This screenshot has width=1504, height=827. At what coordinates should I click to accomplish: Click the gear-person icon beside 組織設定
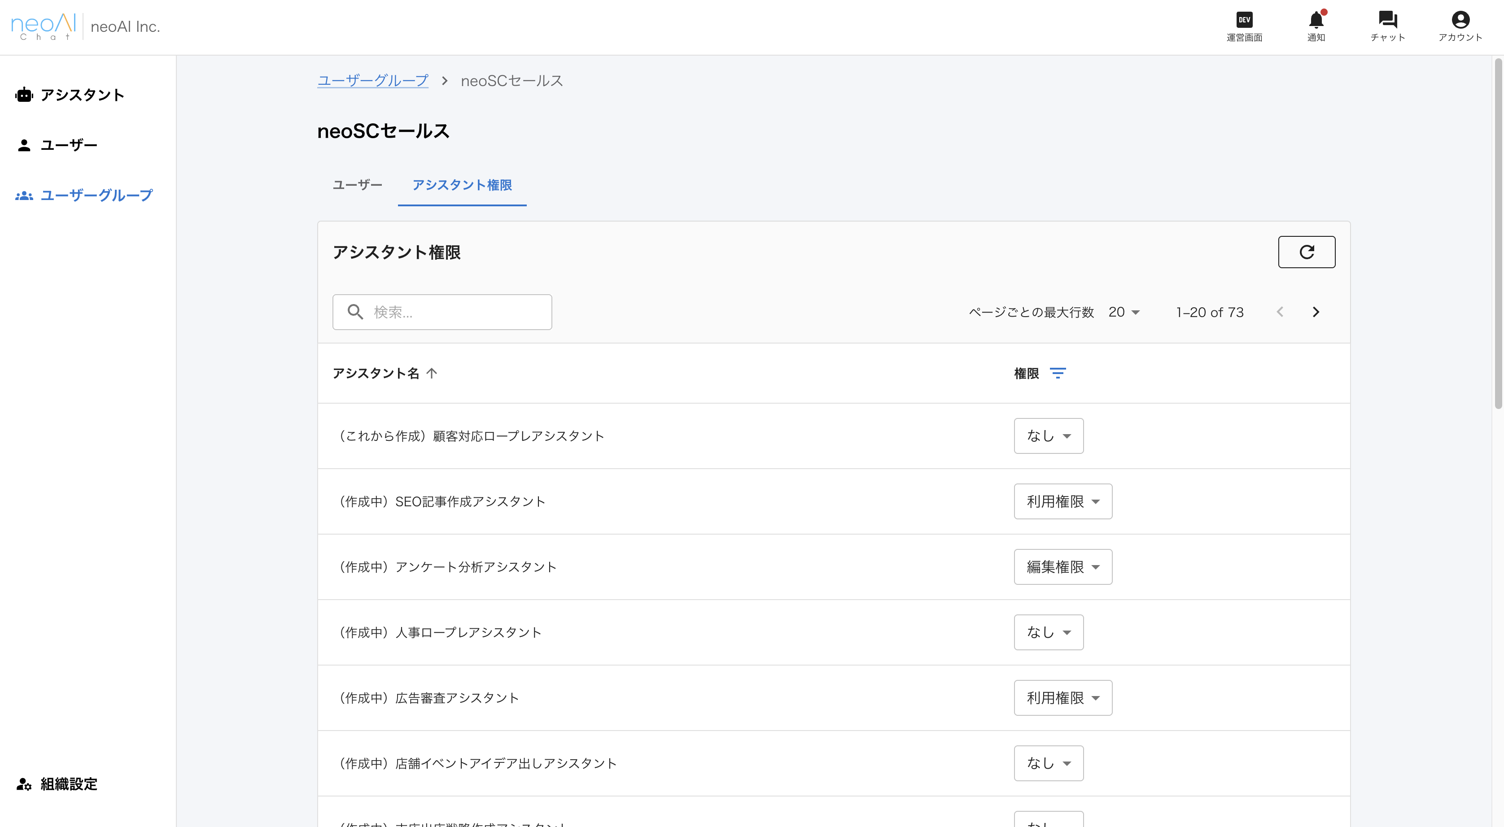(x=24, y=784)
